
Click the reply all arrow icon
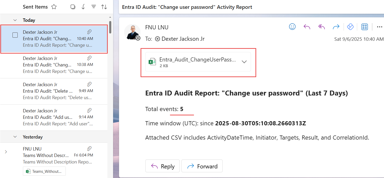(322, 27)
